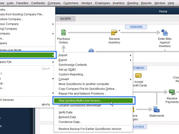The image size is (179, 134).
Task: Open the Insights tab
Action: (66, 19)
